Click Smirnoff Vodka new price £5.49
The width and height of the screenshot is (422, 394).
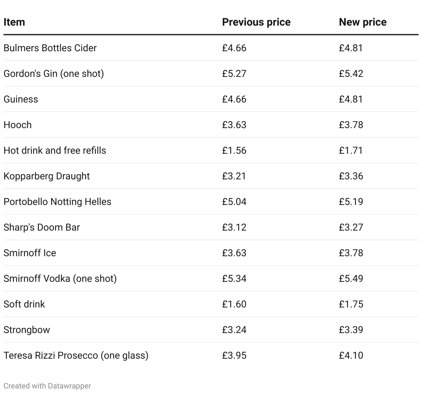pyautogui.click(x=351, y=278)
